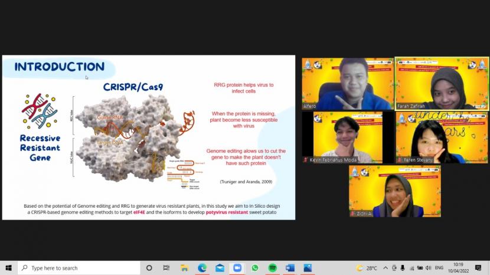Open WhatsApp from the taskbar
The height and width of the screenshot is (275, 490).
click(x=255, y=268)
